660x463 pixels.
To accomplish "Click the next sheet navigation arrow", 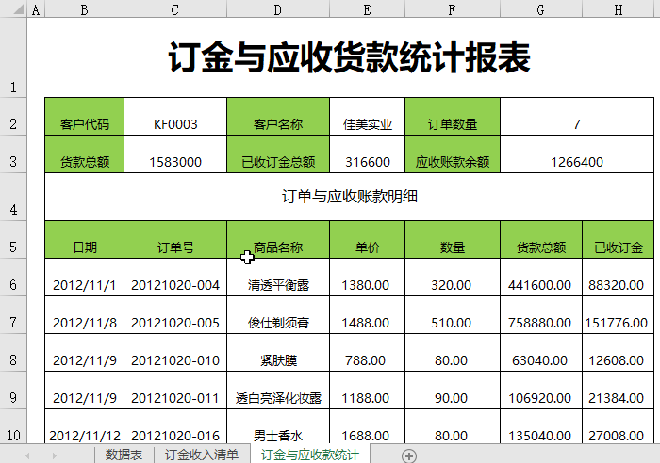I will (x=54, y=455).
